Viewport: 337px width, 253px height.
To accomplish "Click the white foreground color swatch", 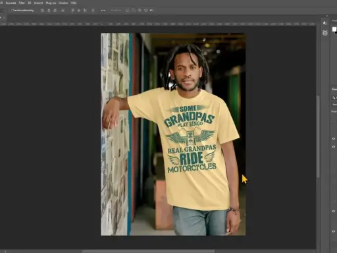I will click(x=334, y=29).
